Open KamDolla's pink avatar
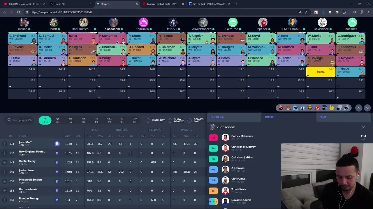The height and width of the screenshot is (209, 373). point(143,22)
